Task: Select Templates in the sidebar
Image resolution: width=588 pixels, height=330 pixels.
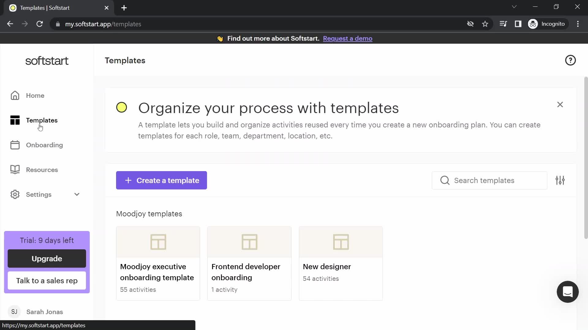Action: tap(42, 120)
